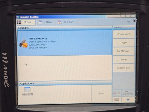Open System Info

click(x=123, y=68)
